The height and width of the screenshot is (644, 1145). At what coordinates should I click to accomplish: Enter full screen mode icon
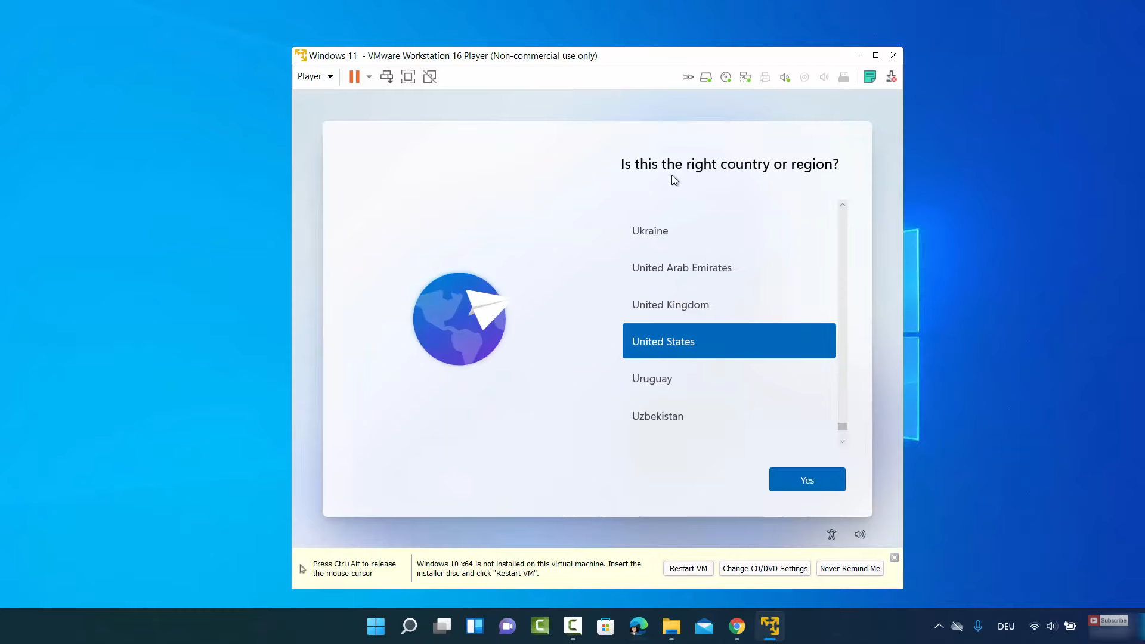(408, 77)
